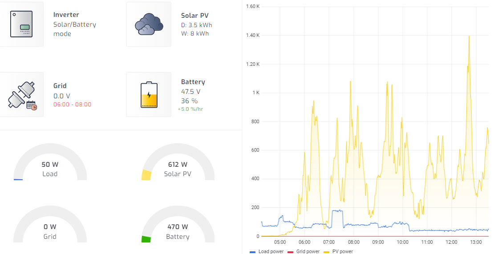Screen dimensions: 494x254
Task: Click the 10:00 time axis label
Action: (402, 242)
